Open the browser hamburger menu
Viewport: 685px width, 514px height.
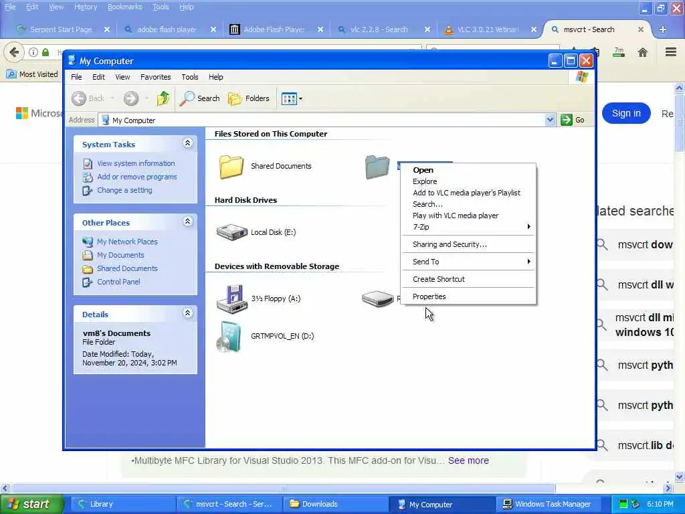pyautogui.click(x=670, y=52)
